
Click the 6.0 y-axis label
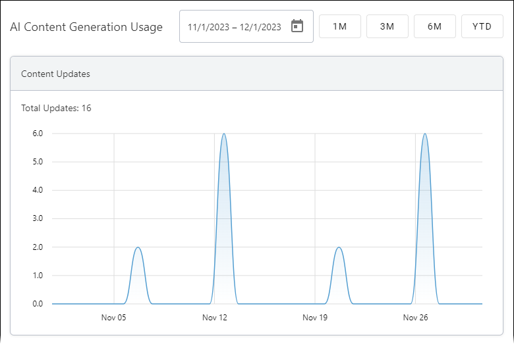[37, 134]
